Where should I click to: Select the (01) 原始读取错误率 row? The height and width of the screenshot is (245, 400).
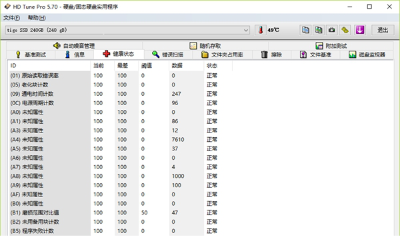(120, 76)
